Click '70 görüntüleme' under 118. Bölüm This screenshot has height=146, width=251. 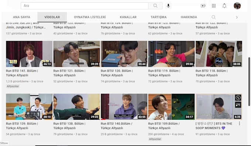pyautogui.click(x=205, y=81)
